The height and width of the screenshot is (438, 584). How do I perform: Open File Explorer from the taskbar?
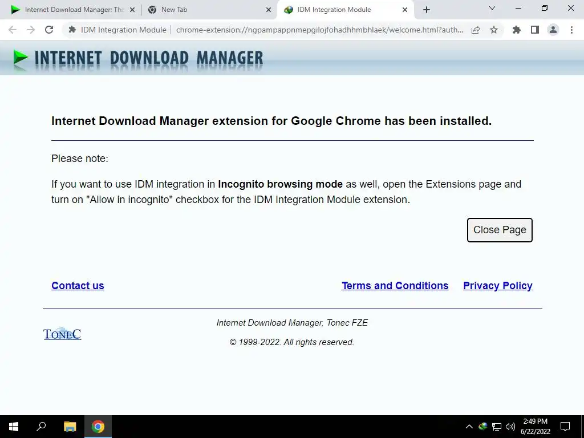(x=70, y=427)
